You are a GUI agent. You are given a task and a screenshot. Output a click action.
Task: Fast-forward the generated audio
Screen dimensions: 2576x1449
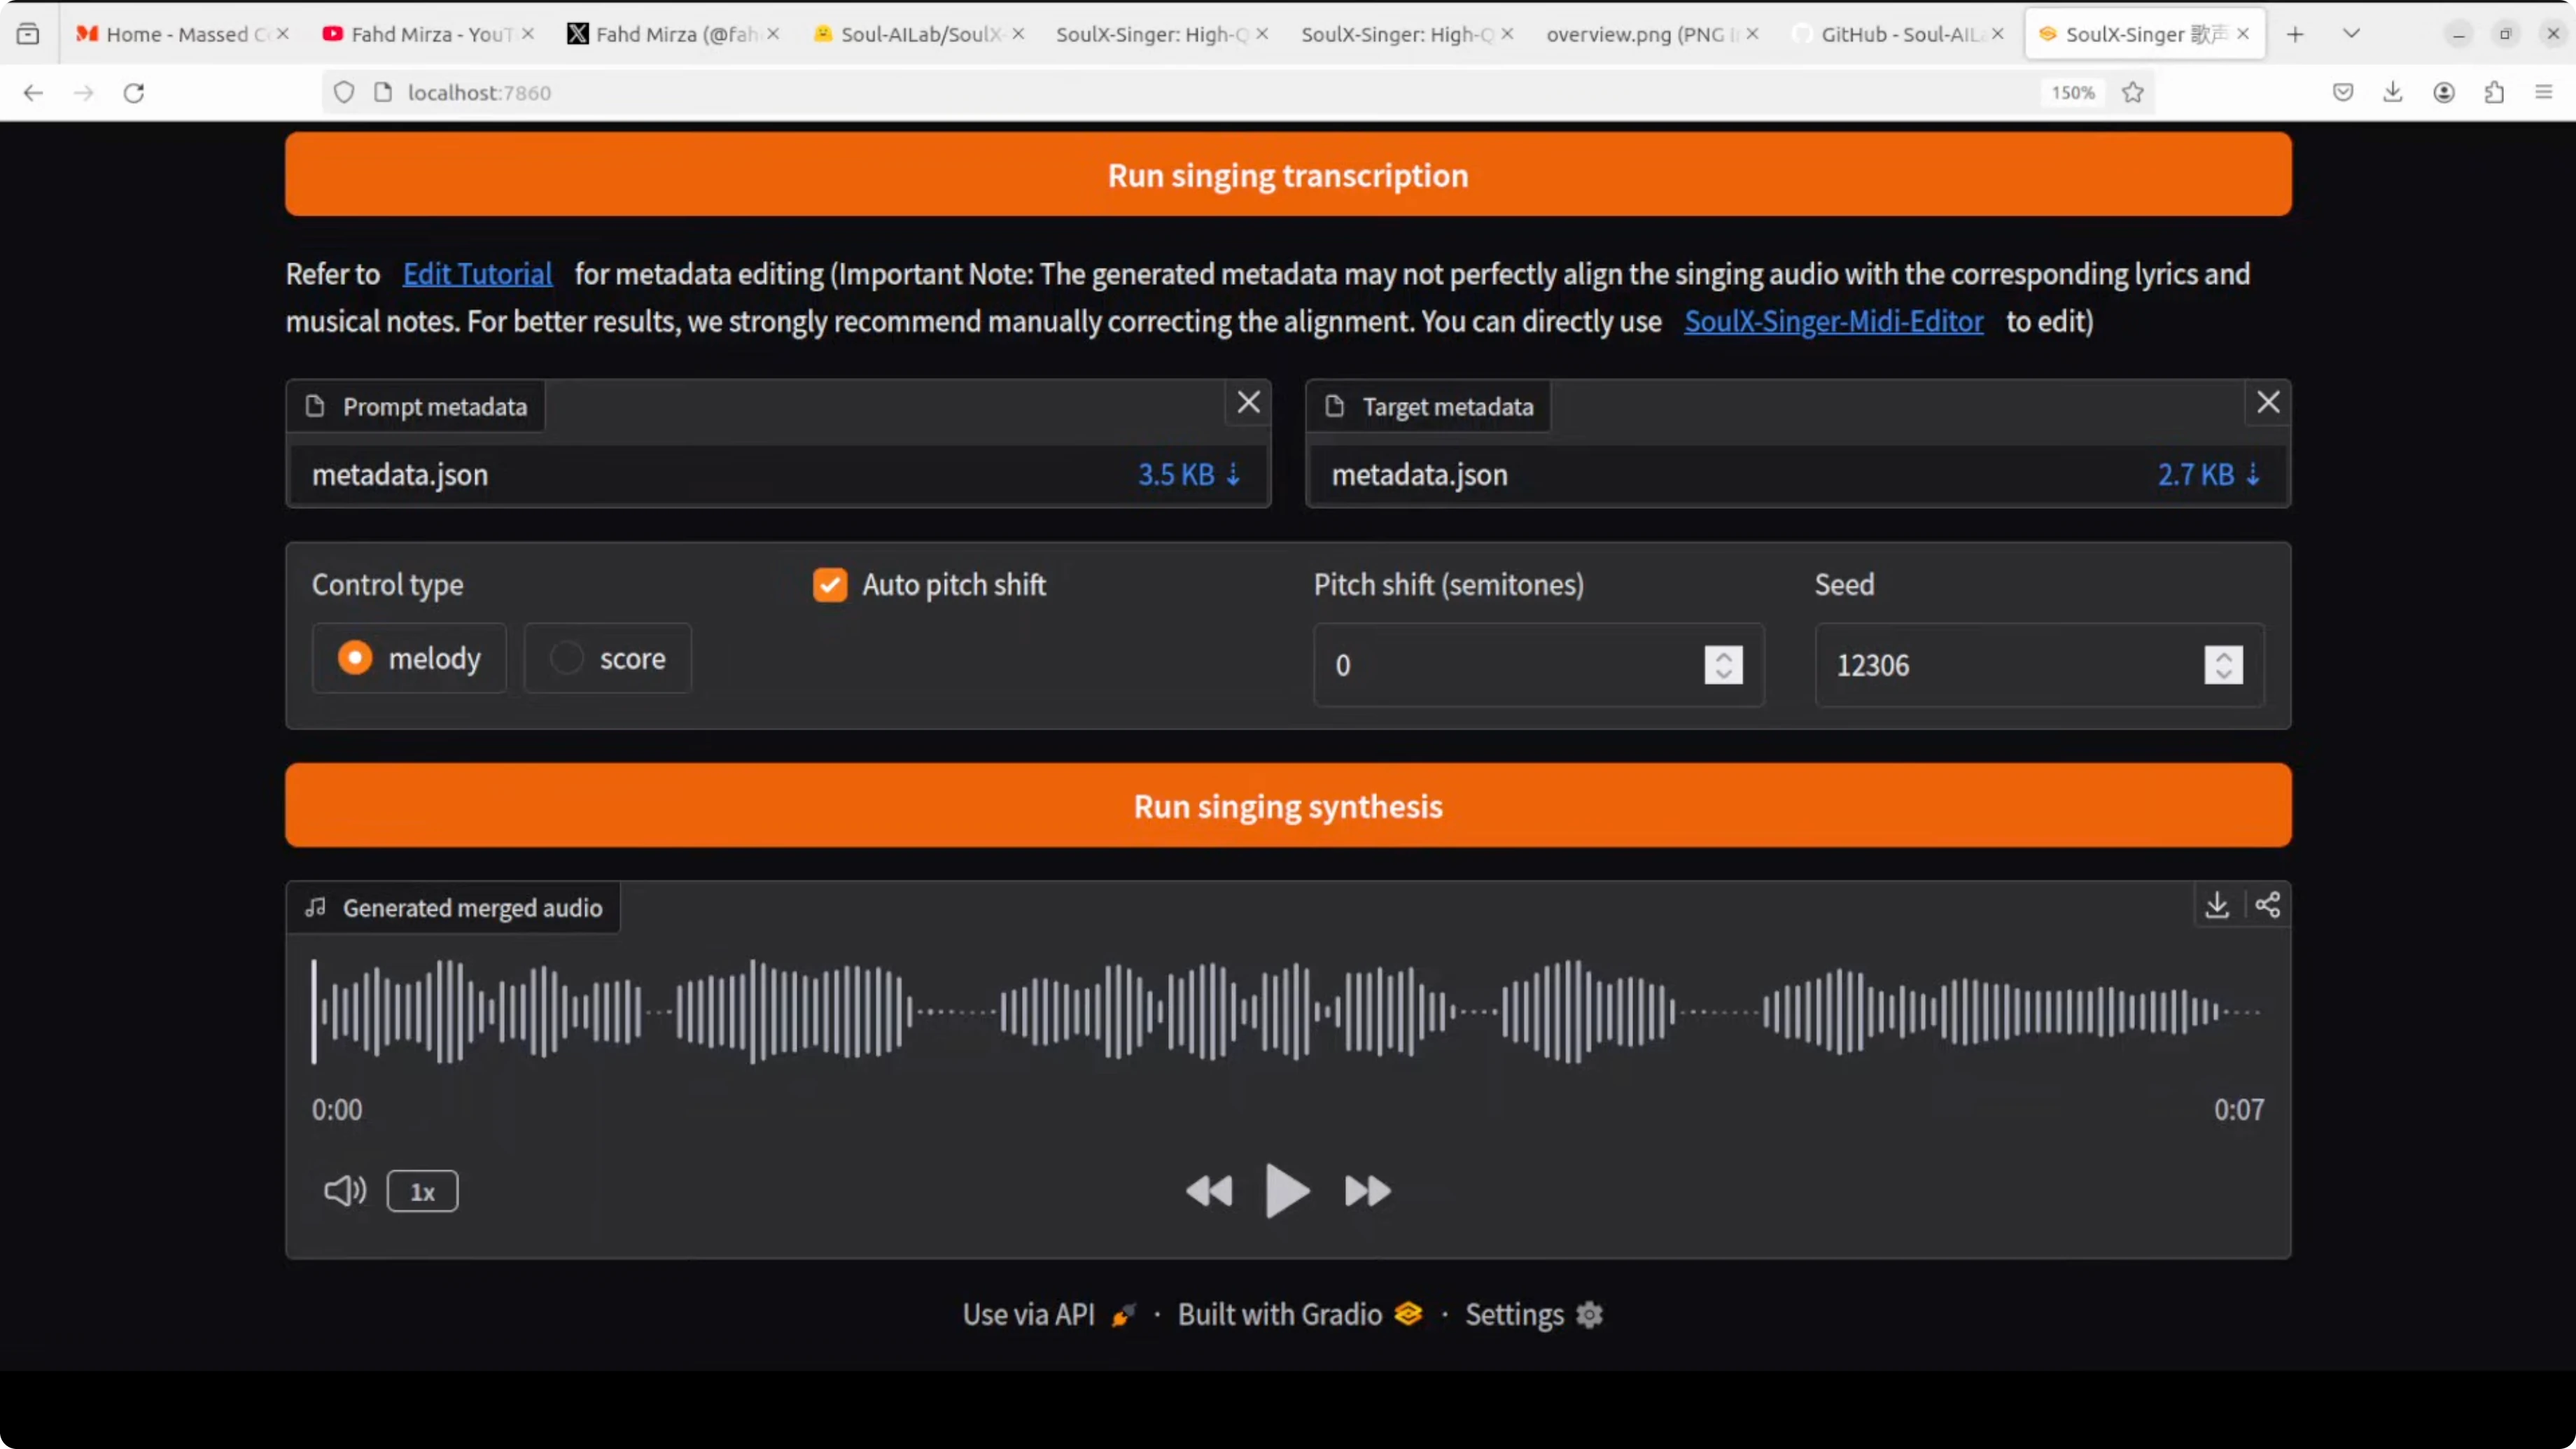tap(1367, 1190)
